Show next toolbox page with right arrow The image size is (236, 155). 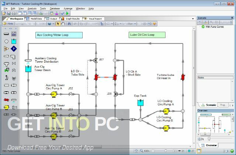16,28
